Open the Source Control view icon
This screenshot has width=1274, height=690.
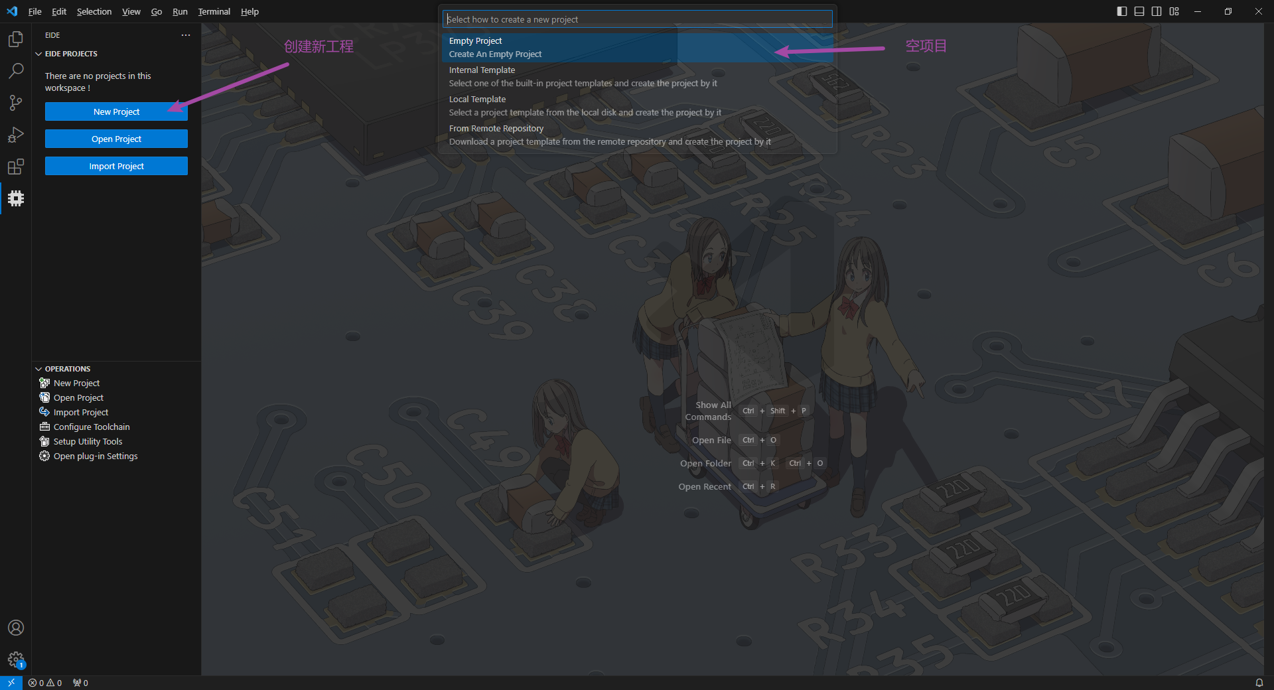pos(16,103)
